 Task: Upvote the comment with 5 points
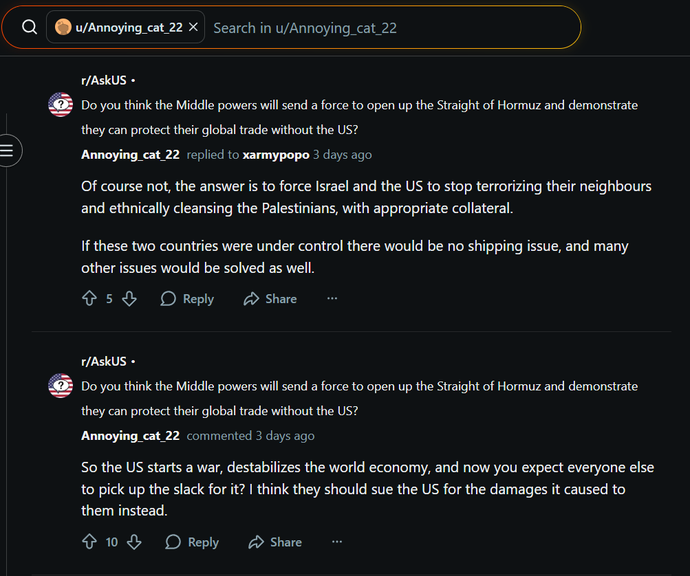(89, 298)
